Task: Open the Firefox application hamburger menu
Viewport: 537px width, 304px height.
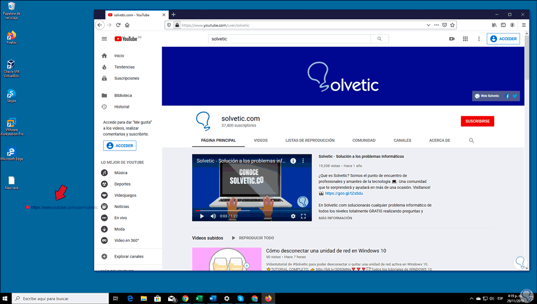Action: pyautogui.click(x=524, y=25)
